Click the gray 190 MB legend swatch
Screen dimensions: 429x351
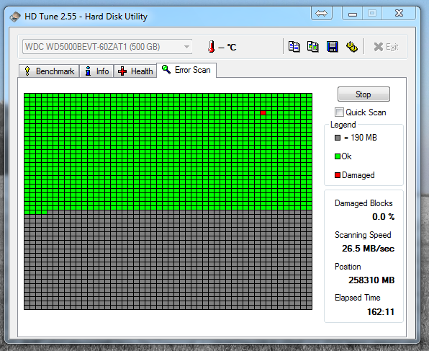point(338,138)
